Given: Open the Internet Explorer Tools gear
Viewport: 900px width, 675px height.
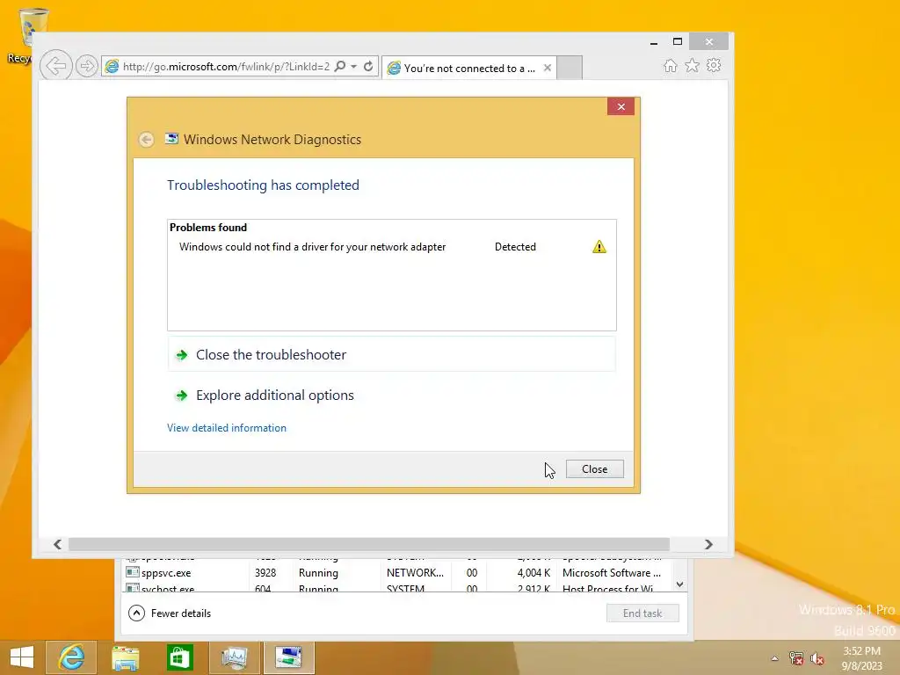Looking at the screenshot, I should [714, 65].
